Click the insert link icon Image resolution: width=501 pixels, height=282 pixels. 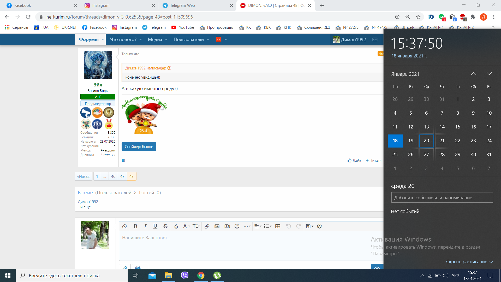pyautogui.click(x=207, y=226)
